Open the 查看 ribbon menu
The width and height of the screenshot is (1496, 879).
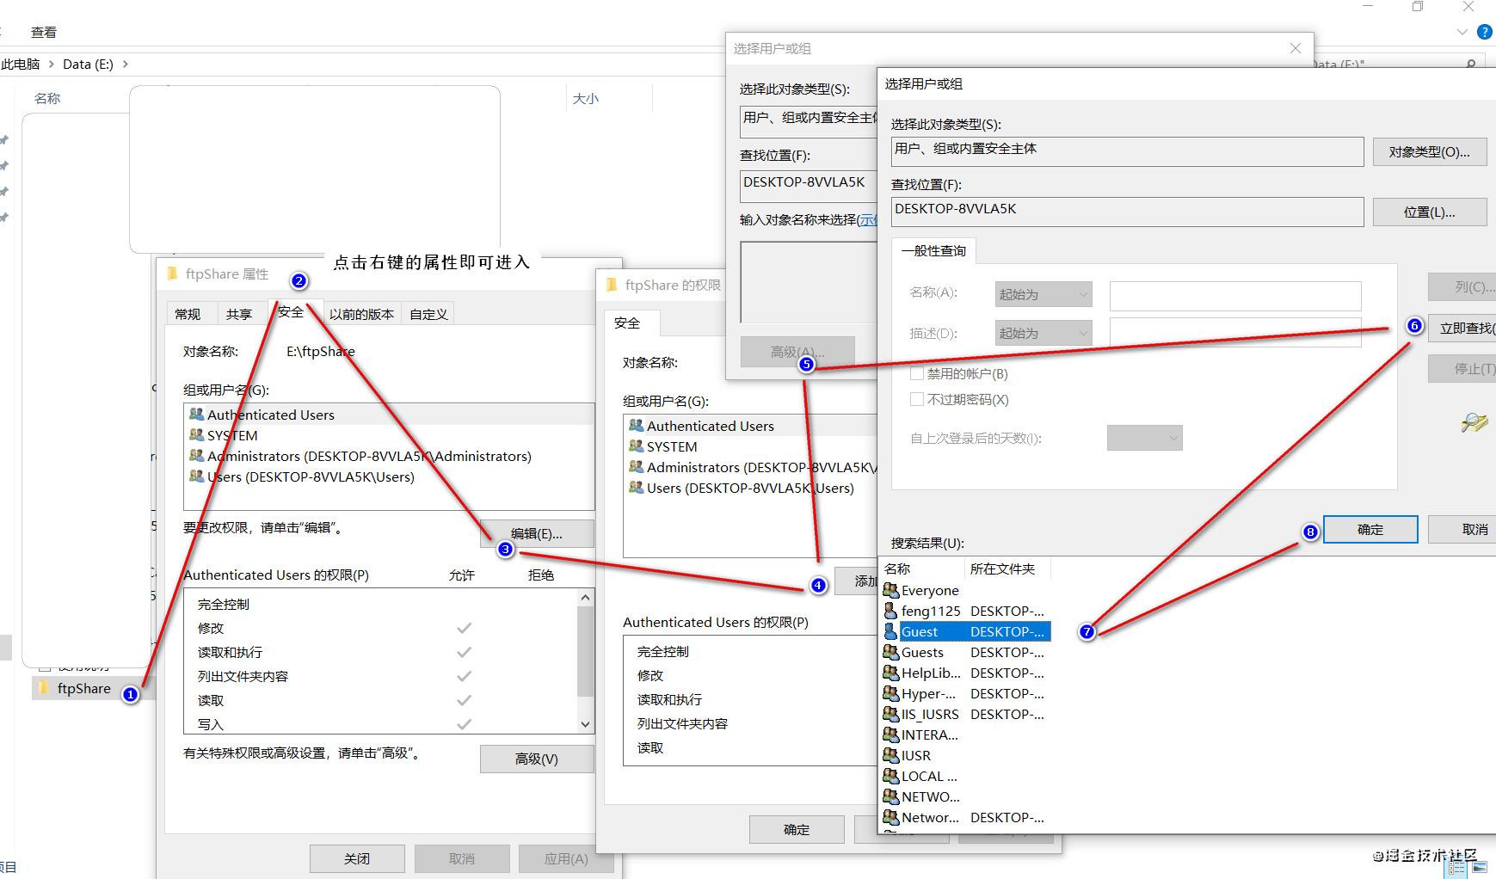pos(44,32)
